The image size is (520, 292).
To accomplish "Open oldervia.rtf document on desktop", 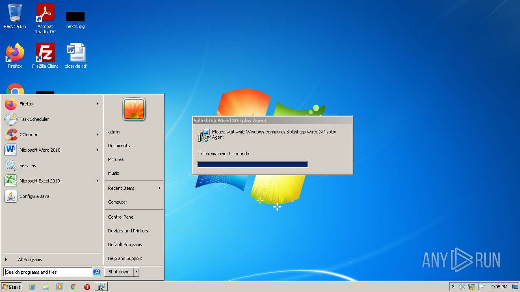I will coord(76,56).
